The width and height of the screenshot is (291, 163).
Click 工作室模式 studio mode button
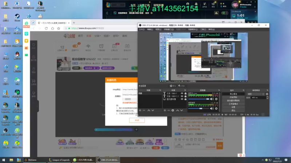[233, 104]
